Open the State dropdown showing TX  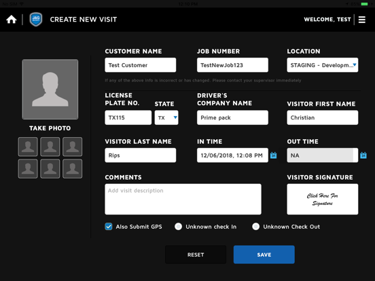[166, 117]
